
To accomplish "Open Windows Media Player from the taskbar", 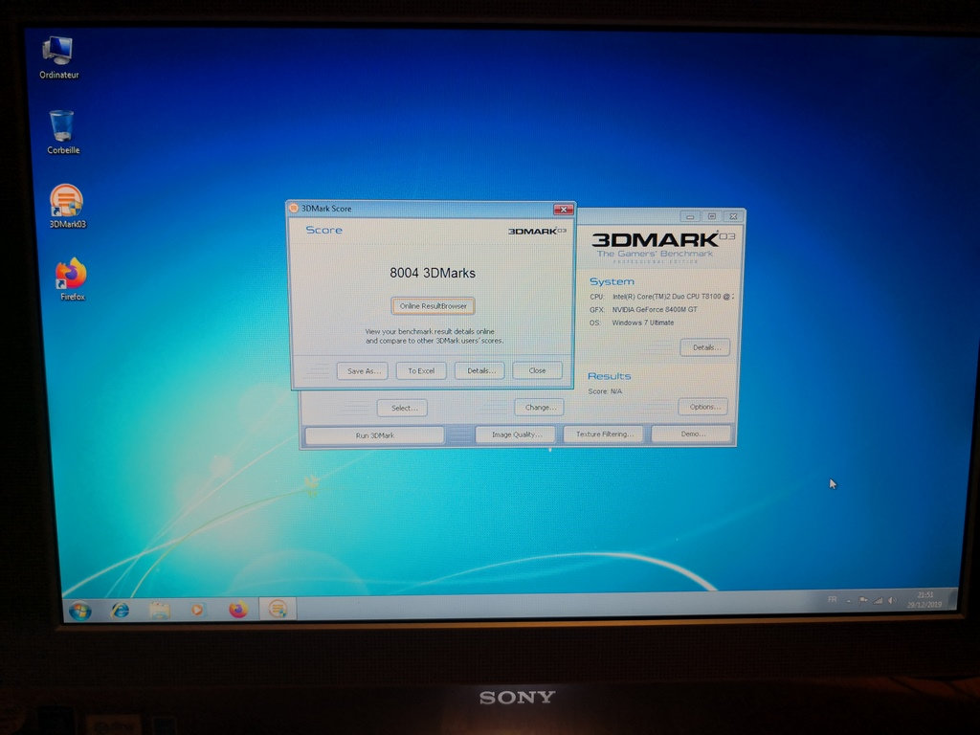I will click(197, 609).
